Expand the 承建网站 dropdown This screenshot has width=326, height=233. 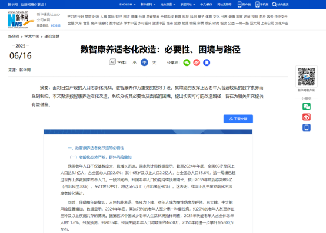pos(188,4)
